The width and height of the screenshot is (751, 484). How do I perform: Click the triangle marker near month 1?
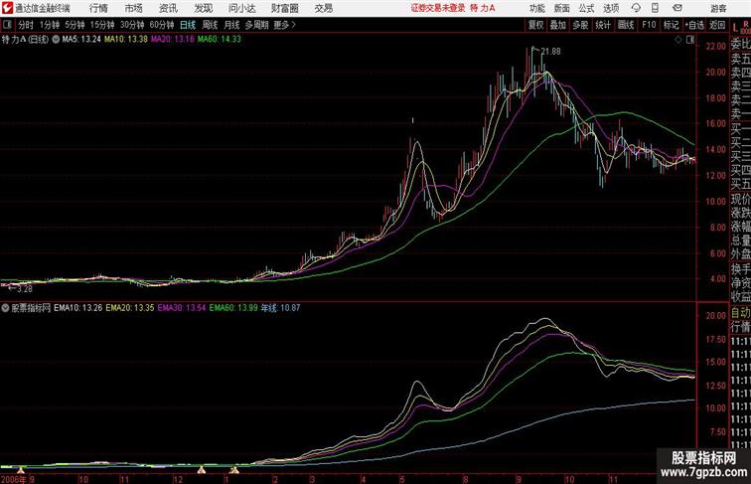[x=234, y=470]
